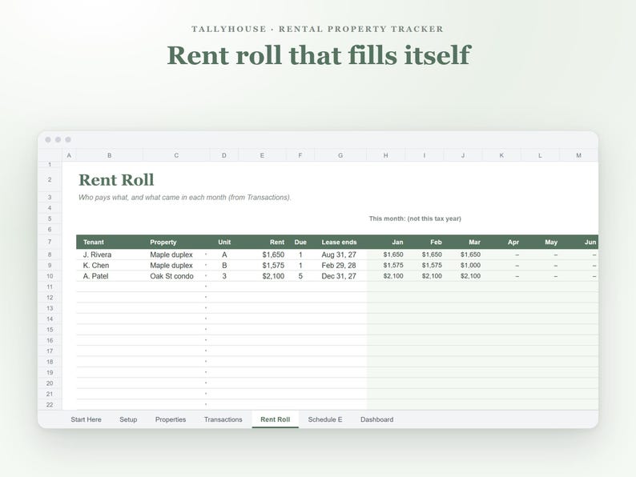Click the Due column header cell
The width and height of the screenshot is (636, 477).
click(x=300, y=242)
